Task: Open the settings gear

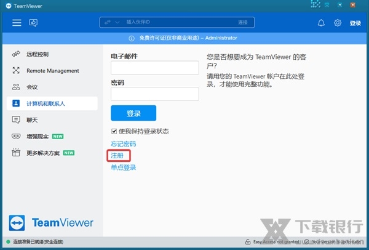Action: pos(338,23)
